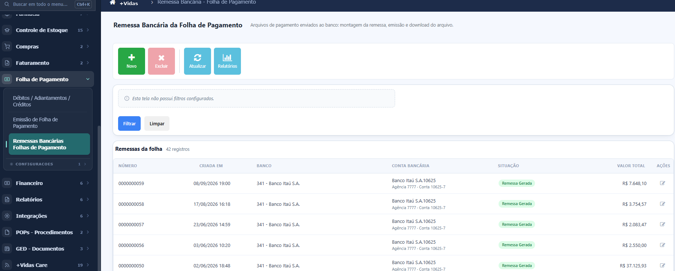Click the Controle de Estoque sidebar icon
The height and width of the screenshot is (271, 675).
coord(7,30)
